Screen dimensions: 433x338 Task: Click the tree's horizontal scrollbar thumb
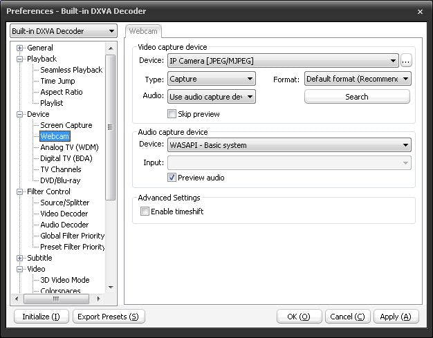(x=56, y=299)
